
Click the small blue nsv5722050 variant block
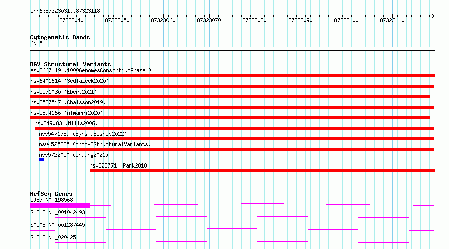click(x=42, y=160)
